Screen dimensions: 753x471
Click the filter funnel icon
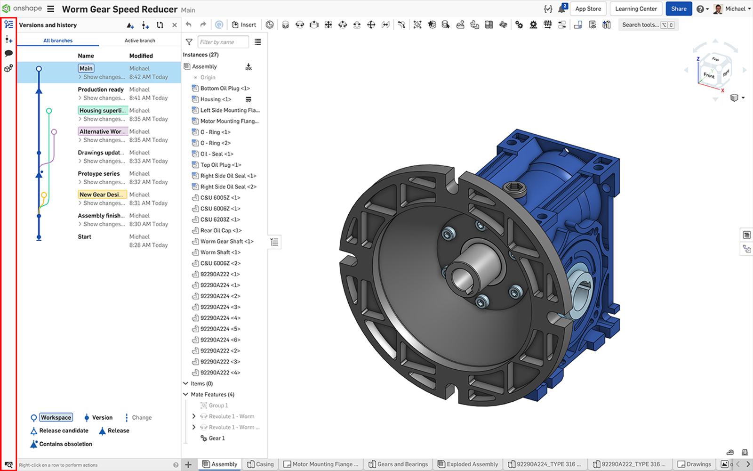pyautogui.click(x=189, y=42)
